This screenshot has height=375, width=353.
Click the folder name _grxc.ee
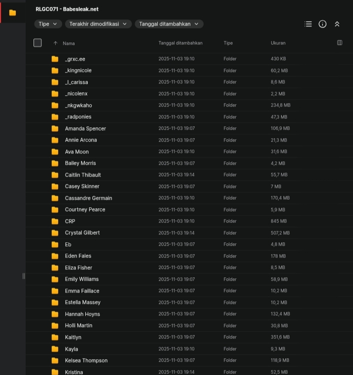75,59
